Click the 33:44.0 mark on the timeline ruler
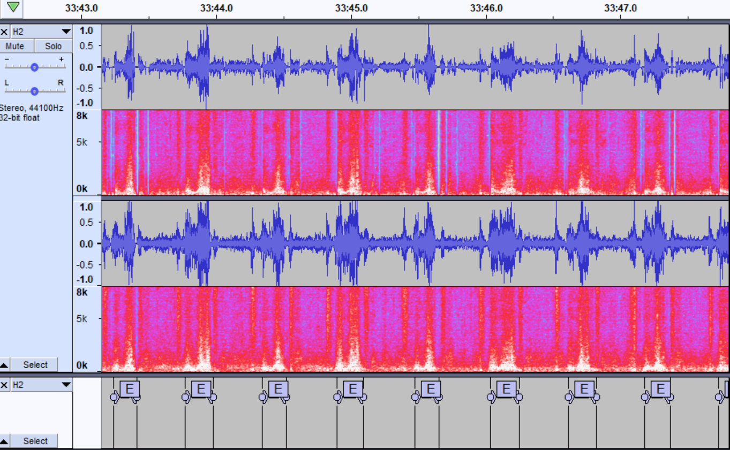 coord(216,8)
